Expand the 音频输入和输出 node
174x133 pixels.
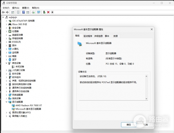6,116
